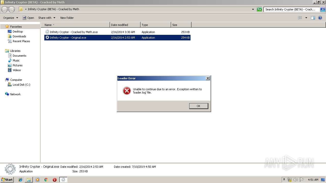Sort by Type column header
326x183 pixels.
(x=156, y=25)
